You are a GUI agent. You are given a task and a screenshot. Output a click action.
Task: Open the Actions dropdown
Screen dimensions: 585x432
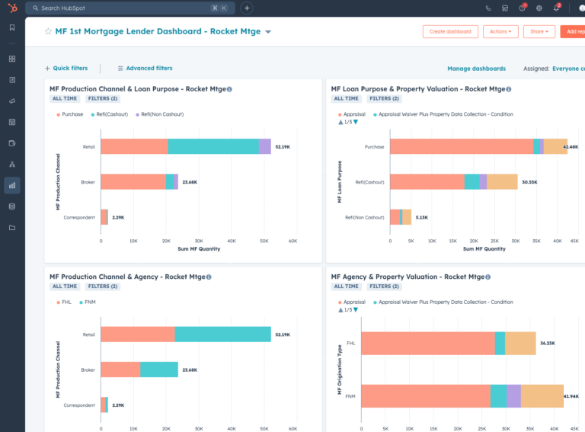[500, 32]
